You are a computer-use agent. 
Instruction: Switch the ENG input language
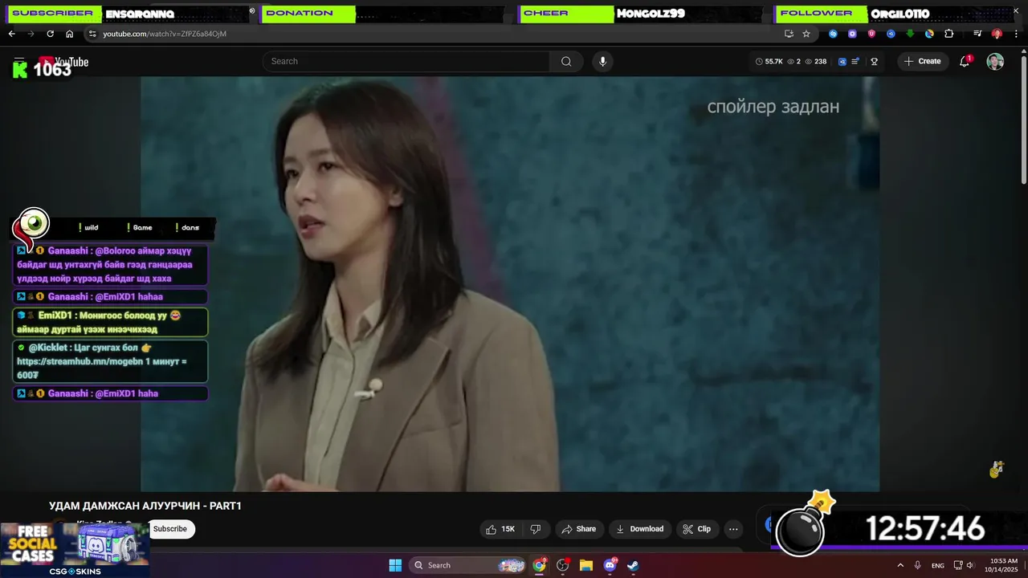pos(938,565)
